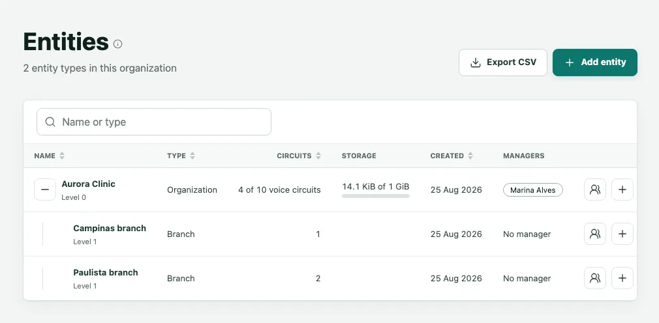Click the Campinas branch entity name
Screen dimensions: 659x323
(x=110, y=228)
